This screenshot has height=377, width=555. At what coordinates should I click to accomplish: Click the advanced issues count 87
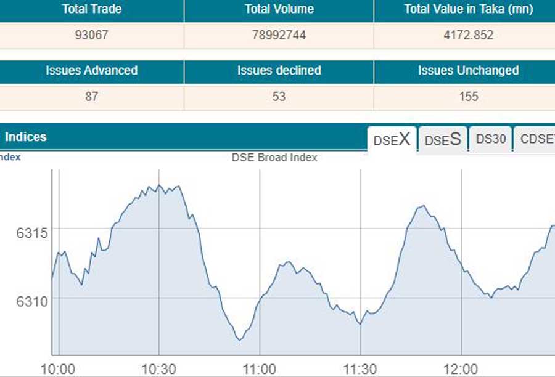pyautogui.click(x=91, y=97)
